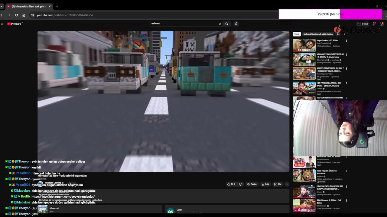
Task: Open 'Sihirli Annem 4. Bölüm' thumbnail
Action: tap(304, 206)
